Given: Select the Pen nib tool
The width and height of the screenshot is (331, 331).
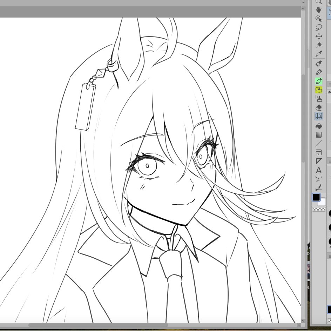Looking at the screenshot, I should 318,72.
